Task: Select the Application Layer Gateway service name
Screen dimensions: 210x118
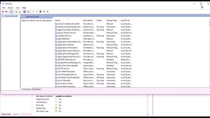Action: click(69, 51)
